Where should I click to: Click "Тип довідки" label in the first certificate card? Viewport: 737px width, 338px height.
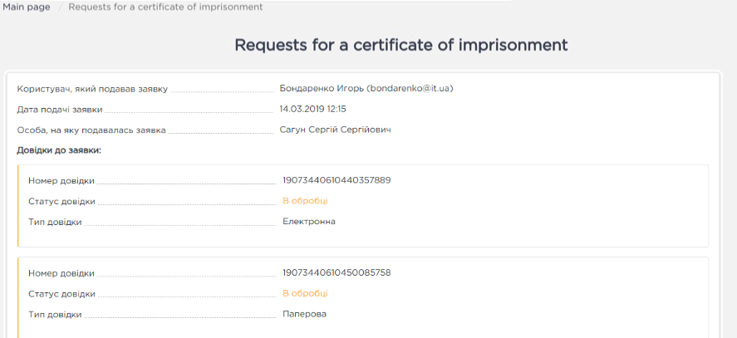coord(55,222)
